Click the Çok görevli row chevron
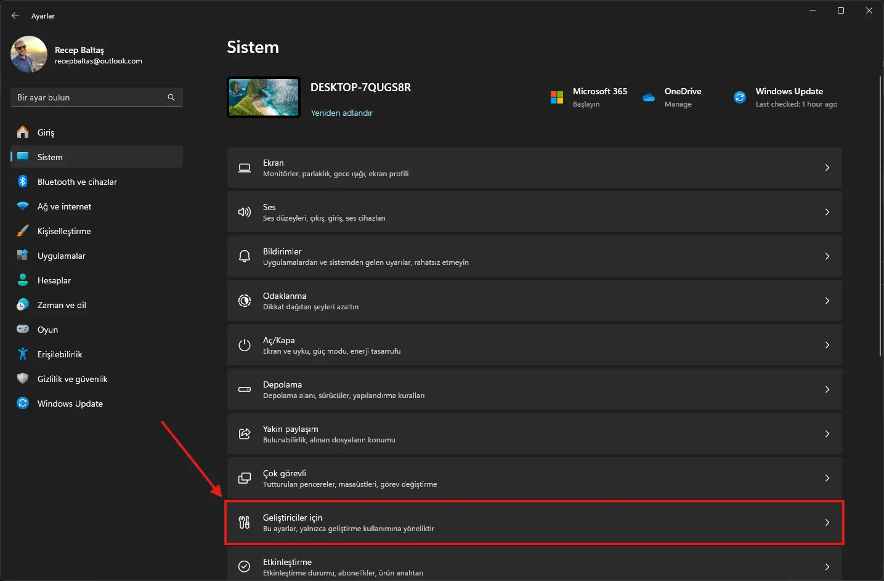884x581 pixels. 827,478
